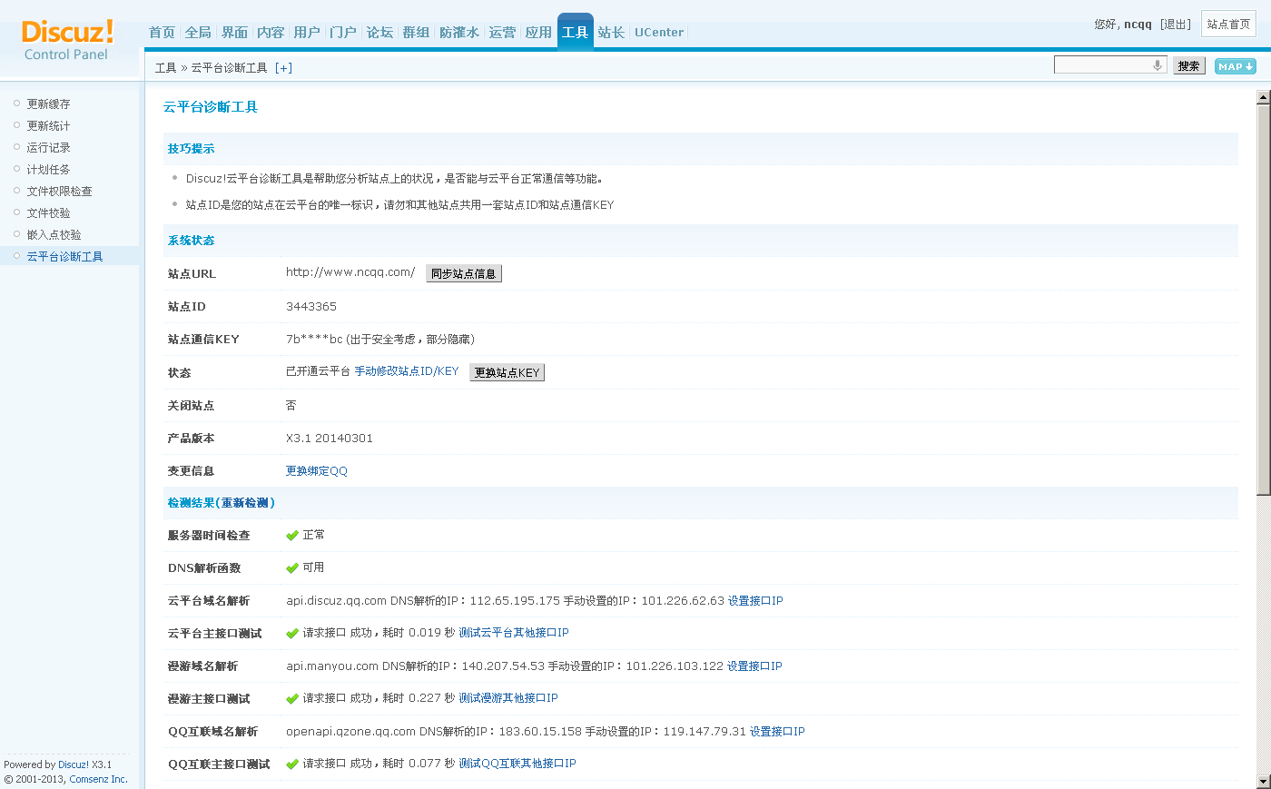Viewport: 1271px width, 789px height.
Task: Open the 手动修改站点ID/KEY link
Action: [406, 371]
